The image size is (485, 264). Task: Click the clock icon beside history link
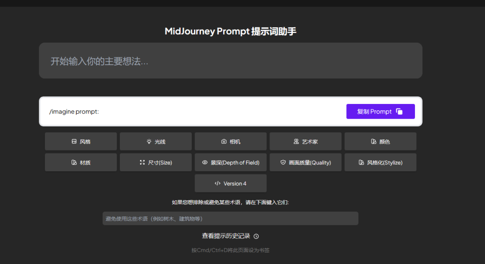pyautogui.click(x=256, y=236)
